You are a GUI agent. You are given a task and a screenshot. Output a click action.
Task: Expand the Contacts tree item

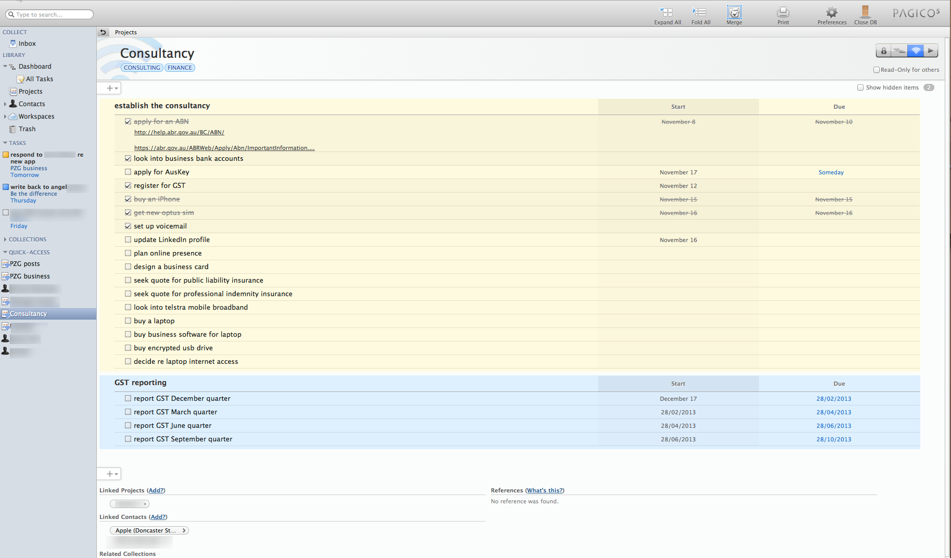pyautogui.click(x=5, y=104)
